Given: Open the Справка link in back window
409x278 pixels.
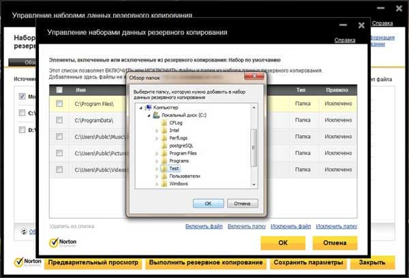Looking at the screenshot, I should pyautogui.click(x=382, y=23).
